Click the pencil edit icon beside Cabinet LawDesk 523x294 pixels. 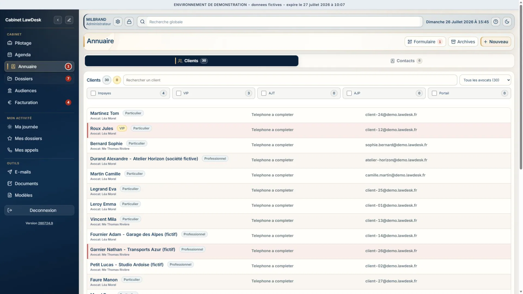click(69, 20)
